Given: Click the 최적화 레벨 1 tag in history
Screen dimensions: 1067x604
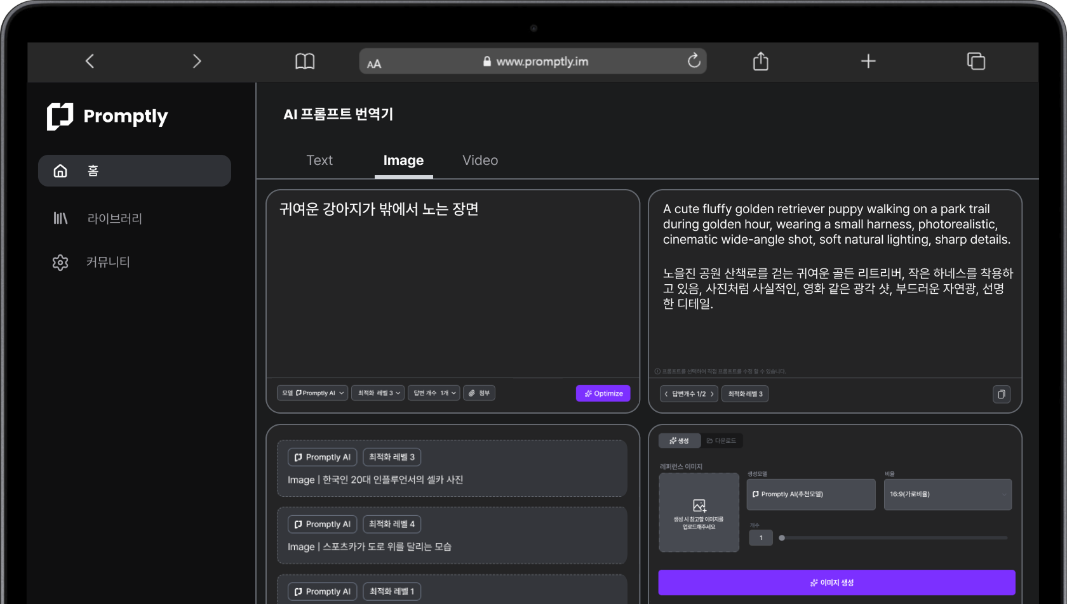Looking at the screenshot, I should click(x=392, y=591).
